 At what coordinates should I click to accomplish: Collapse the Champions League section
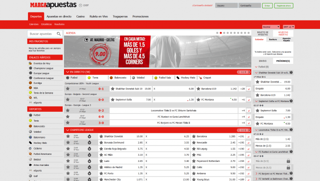click(68, 130)
